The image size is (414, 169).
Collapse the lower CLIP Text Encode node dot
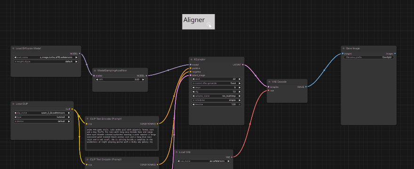88,160
